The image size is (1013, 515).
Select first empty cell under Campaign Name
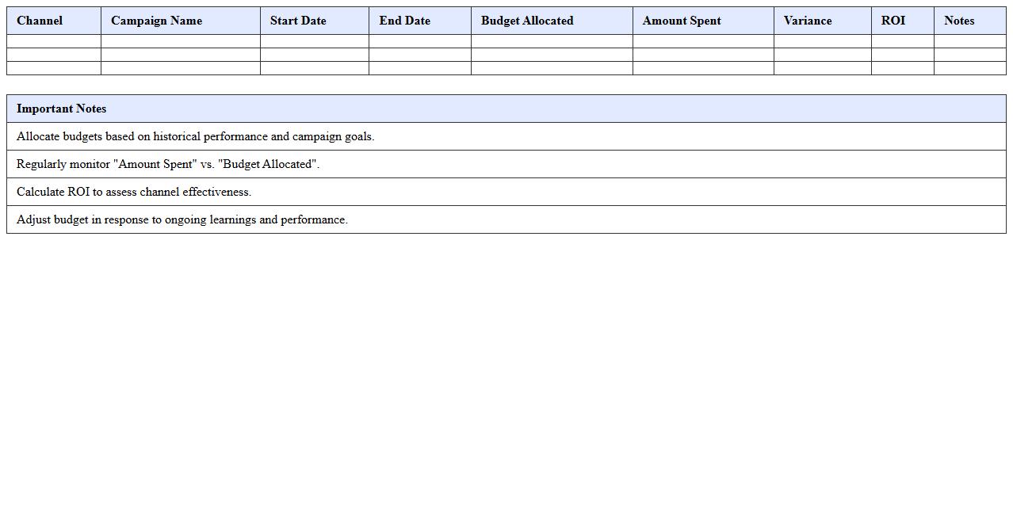pyautogui.click(x=181, y=41)
